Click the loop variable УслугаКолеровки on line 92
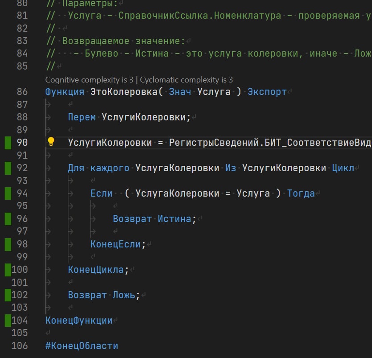The width and height of the screenshot is (372, 358). [177, 168]
